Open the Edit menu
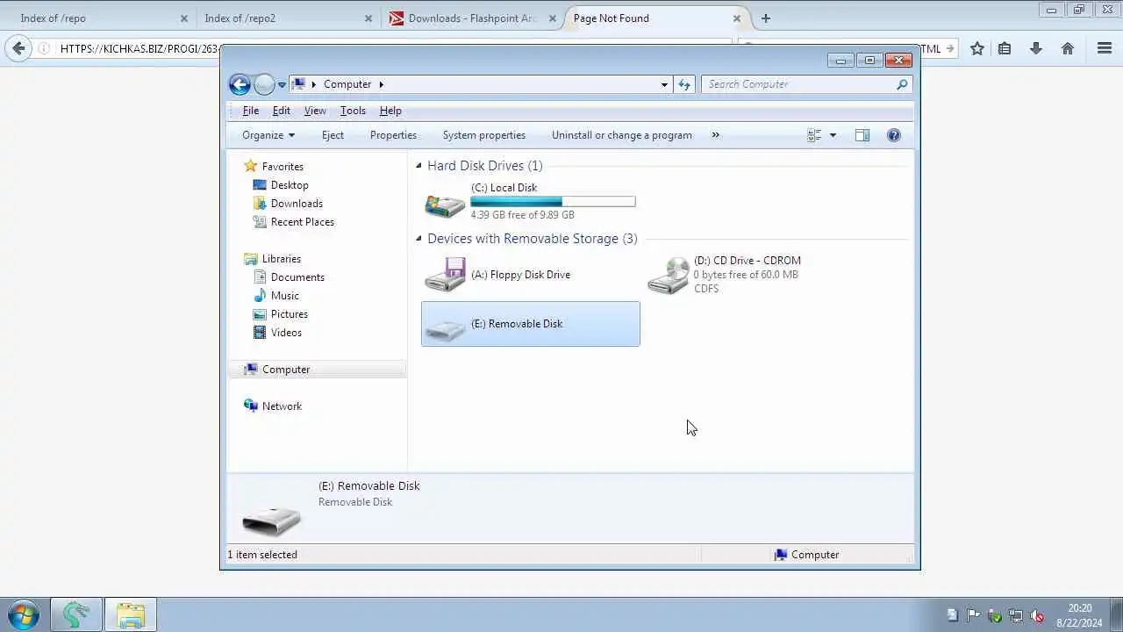1123x632 pixels. (281, 111)
